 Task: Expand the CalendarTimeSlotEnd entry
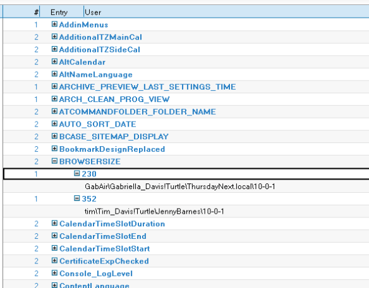(54, 236)
